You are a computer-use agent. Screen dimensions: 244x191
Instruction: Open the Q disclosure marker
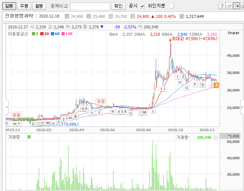[130, 113]
